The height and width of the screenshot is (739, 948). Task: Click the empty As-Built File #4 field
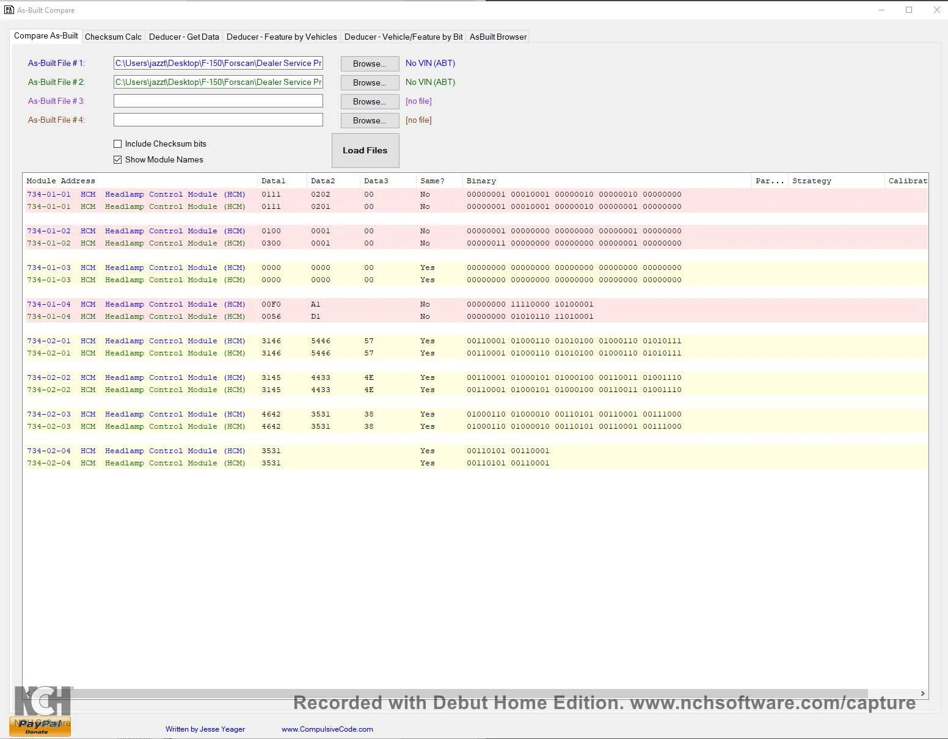(x=218, y=120)
